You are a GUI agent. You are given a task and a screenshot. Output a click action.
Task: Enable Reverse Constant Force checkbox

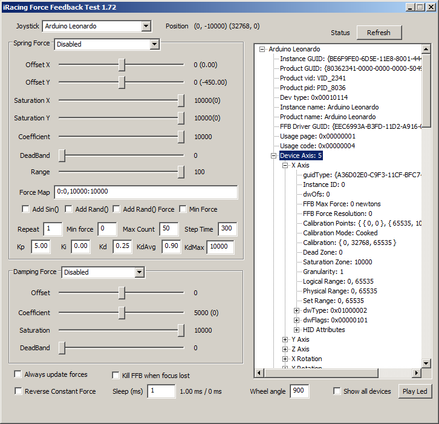tap(18, 391)
